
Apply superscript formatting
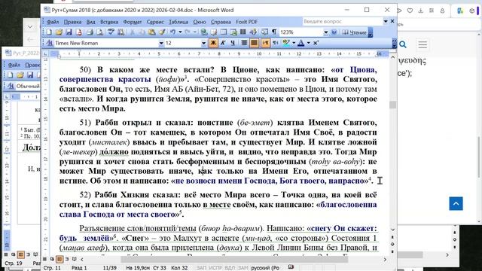[316, 43]
